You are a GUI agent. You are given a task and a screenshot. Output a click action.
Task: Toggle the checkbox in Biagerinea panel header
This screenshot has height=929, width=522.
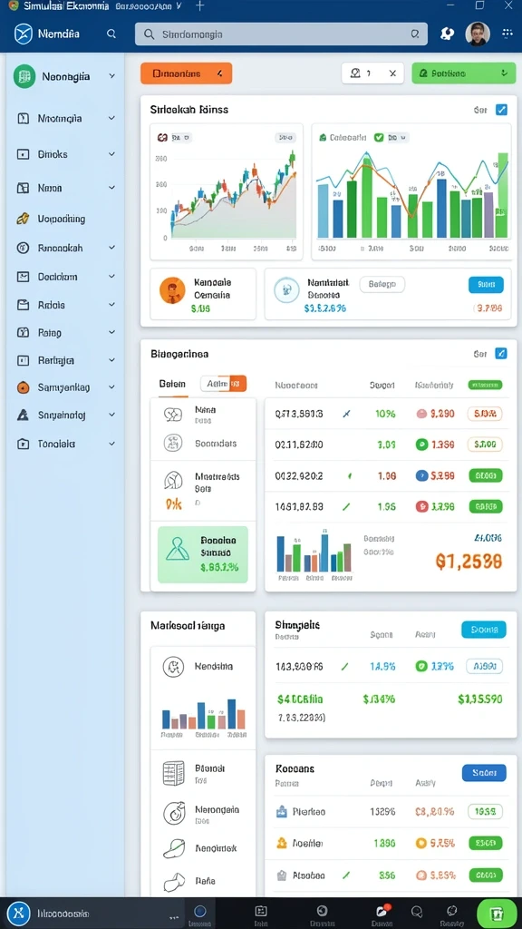coord(500,354)
